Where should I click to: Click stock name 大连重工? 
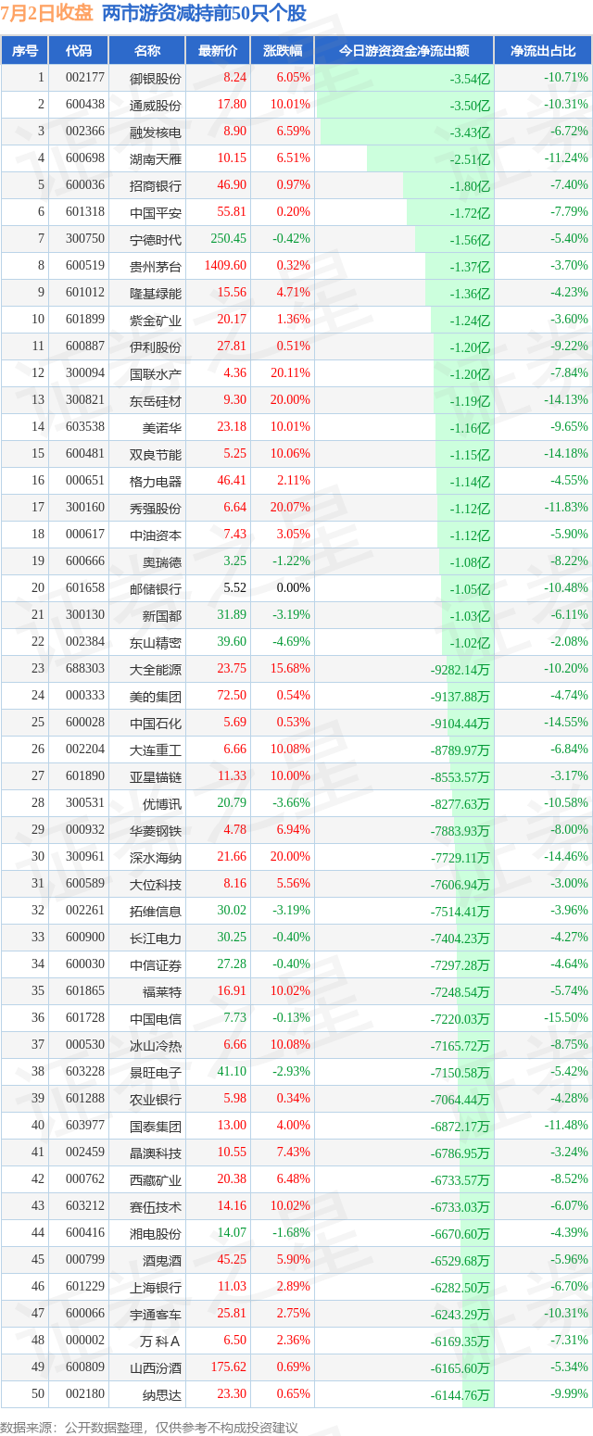[x=156, y=750]
